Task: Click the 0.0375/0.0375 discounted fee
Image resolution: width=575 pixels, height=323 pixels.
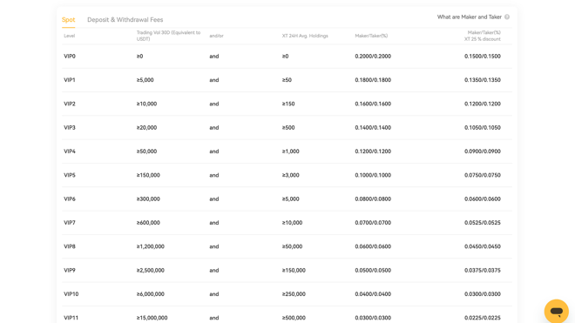Action: 483,270
